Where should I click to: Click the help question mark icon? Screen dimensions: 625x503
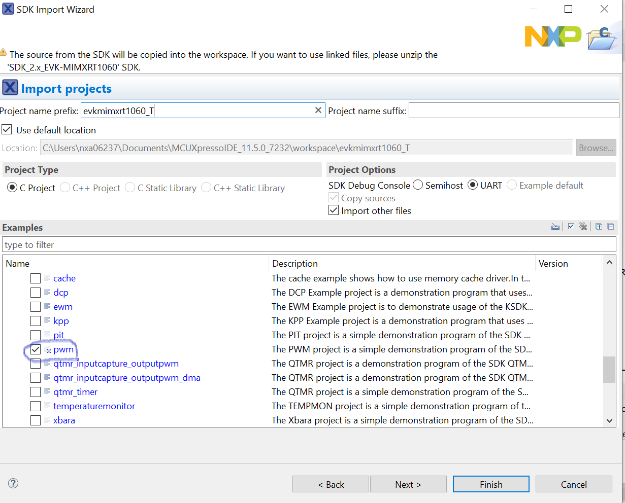point(13,483)
